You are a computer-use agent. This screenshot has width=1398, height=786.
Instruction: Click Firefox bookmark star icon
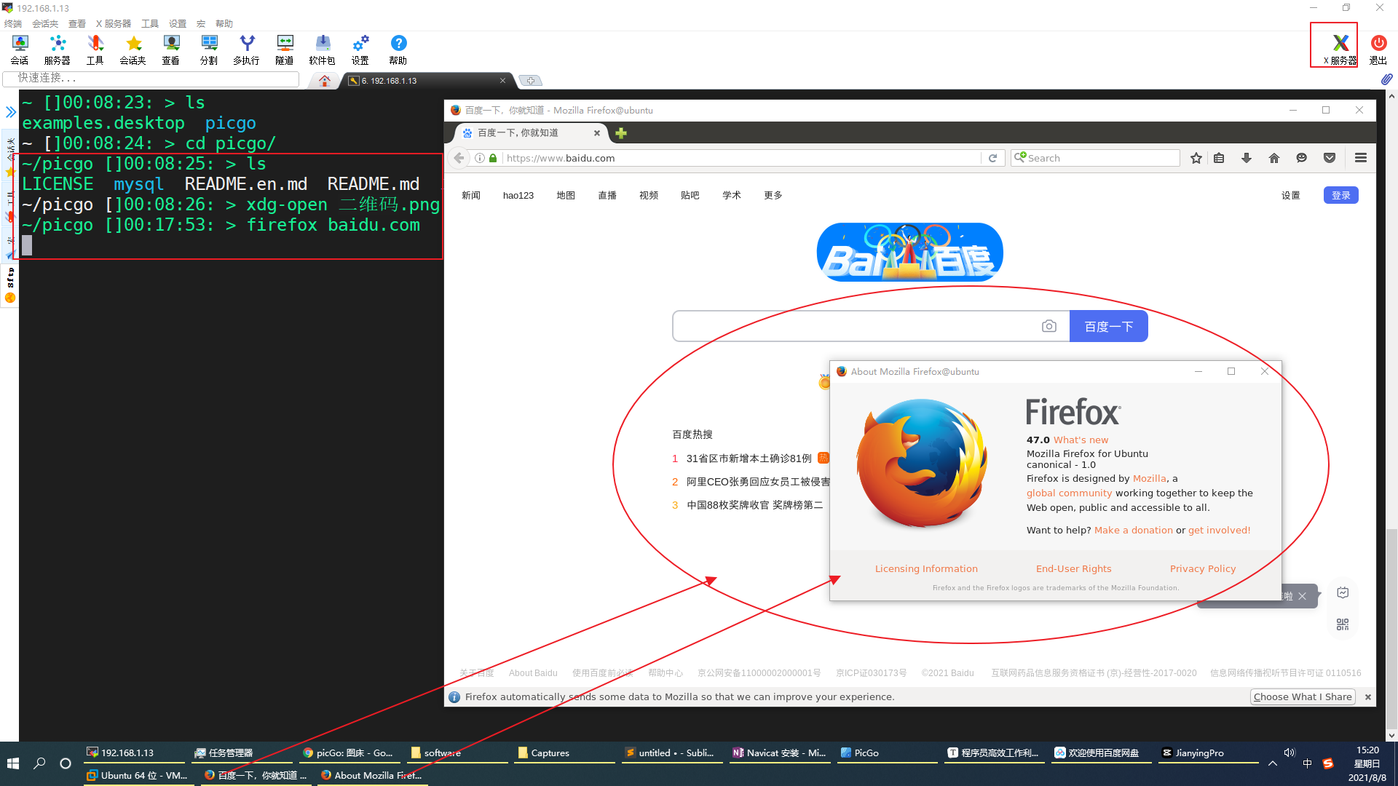point(1196,158)
